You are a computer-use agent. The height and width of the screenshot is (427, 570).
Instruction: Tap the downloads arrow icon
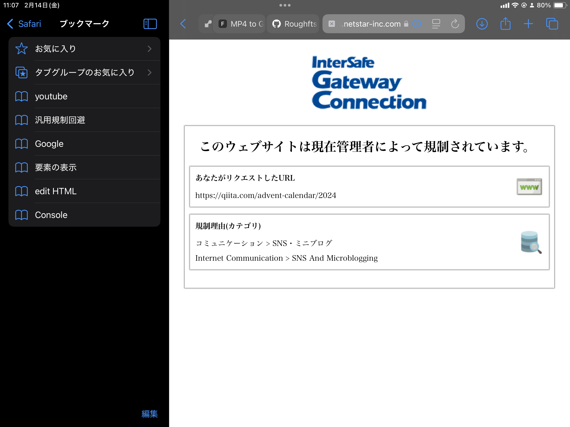tap(482, 24)
